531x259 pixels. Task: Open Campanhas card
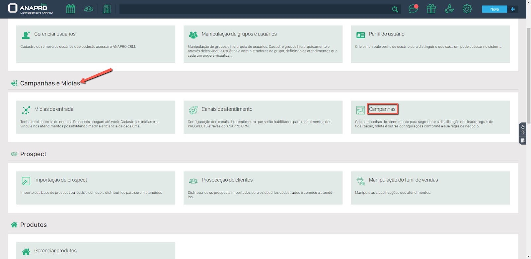click(x=382, y=109)
